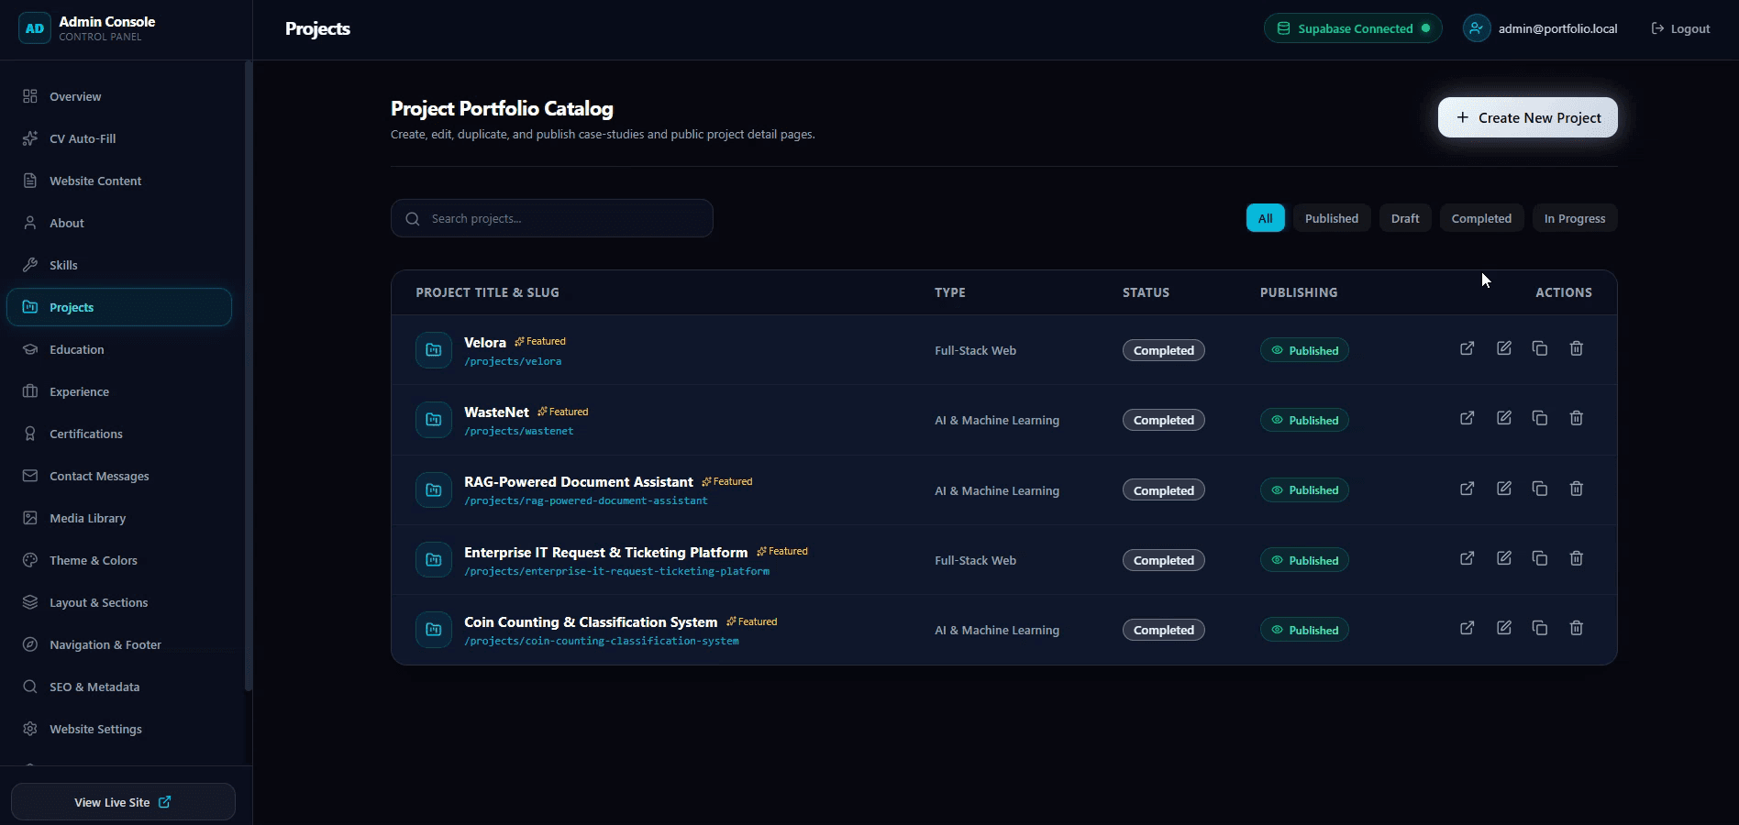Delete the Velora project
1739x825 pixels.
pyautogui.click(x=1577, y=348)
